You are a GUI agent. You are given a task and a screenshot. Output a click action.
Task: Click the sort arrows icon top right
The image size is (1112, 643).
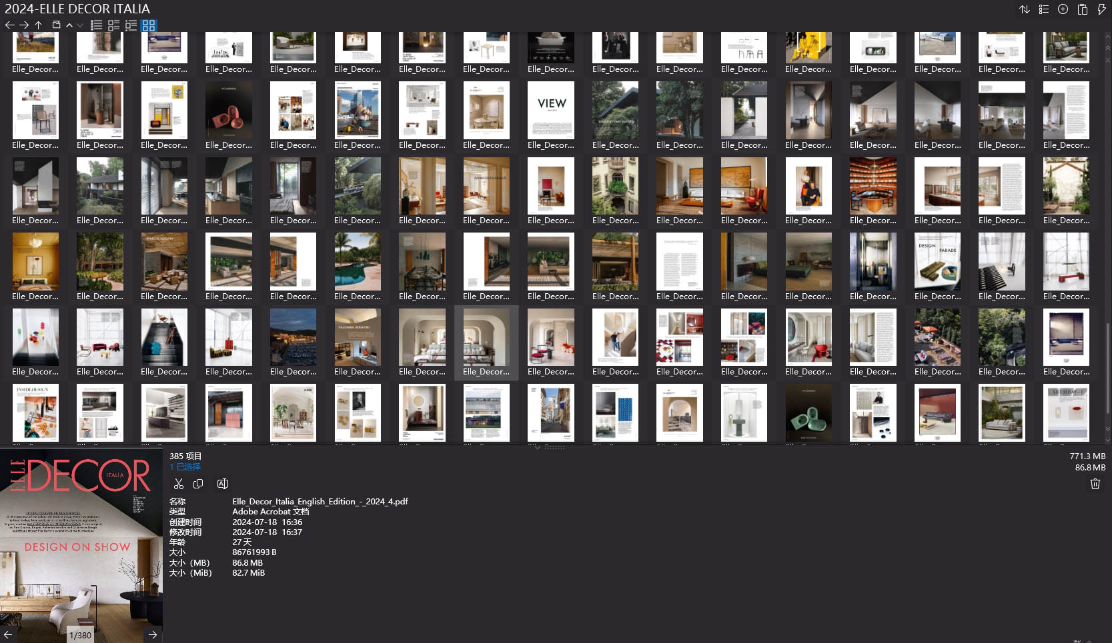coord(1025,9)
